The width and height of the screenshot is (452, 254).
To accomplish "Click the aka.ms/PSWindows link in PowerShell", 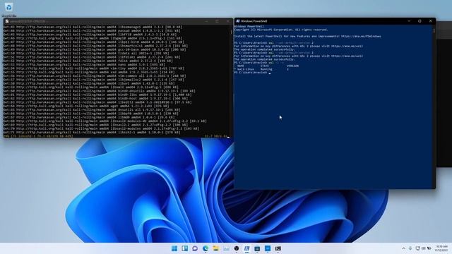I will click(x=361, y=36).
